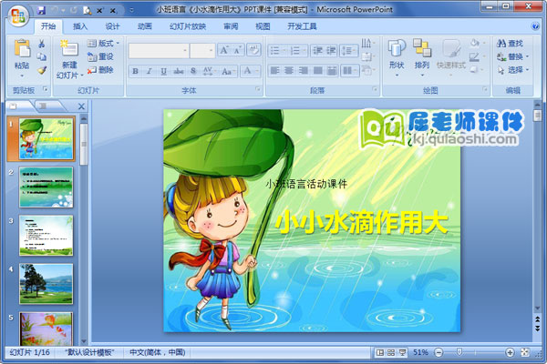Viewport: 547px width, 364px height.
Task: Toggle Strikethrough formatting
Action: 179,71
